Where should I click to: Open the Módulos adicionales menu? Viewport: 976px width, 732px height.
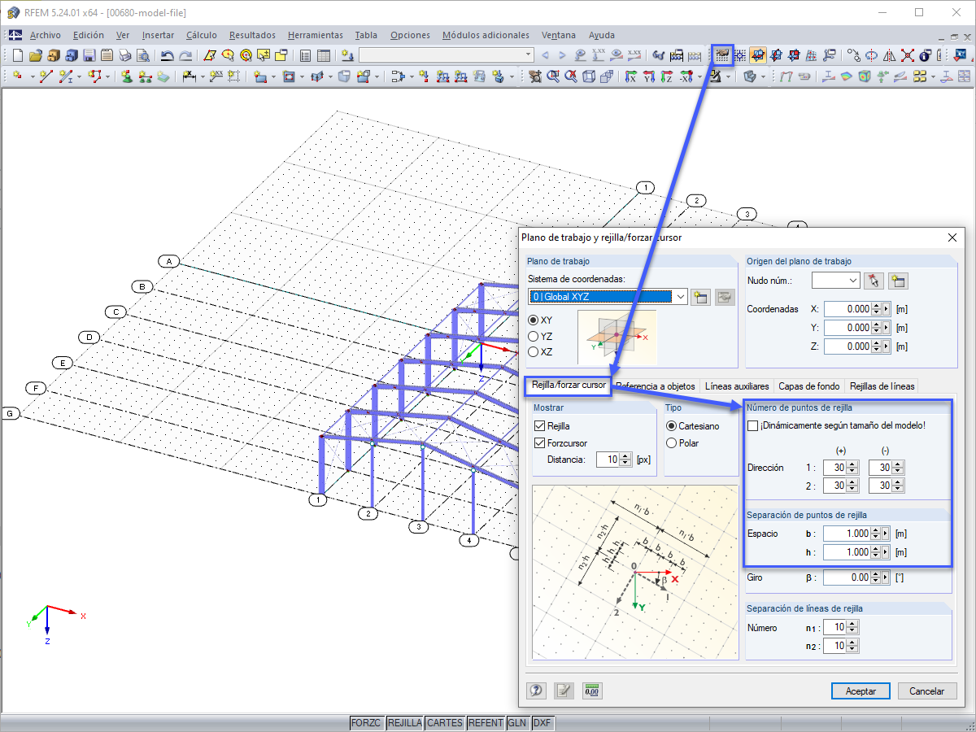486,35
